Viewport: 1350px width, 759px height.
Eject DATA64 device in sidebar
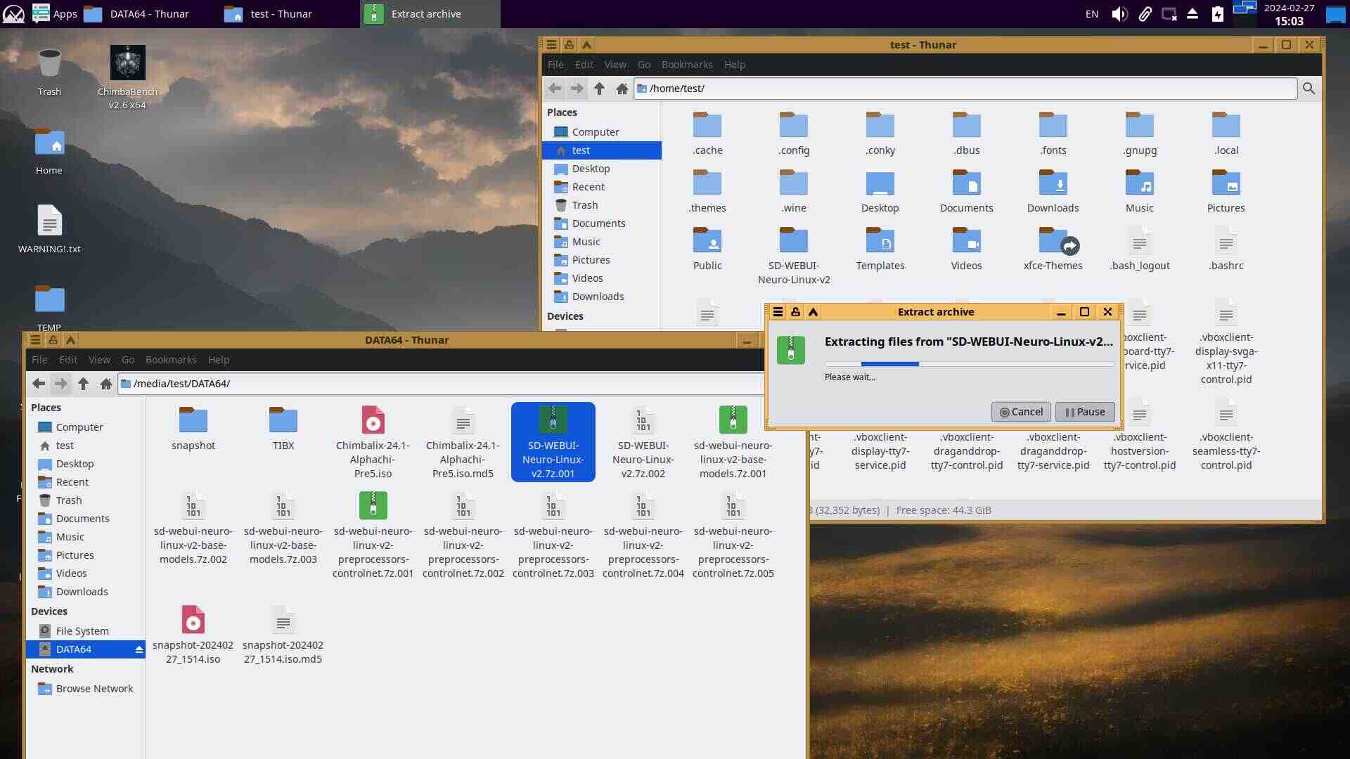click(139, 649)
